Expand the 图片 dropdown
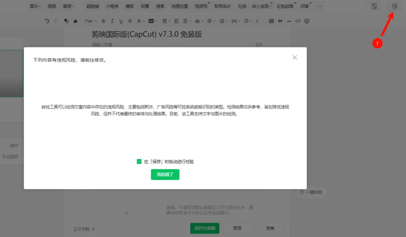 pos(35,6)
